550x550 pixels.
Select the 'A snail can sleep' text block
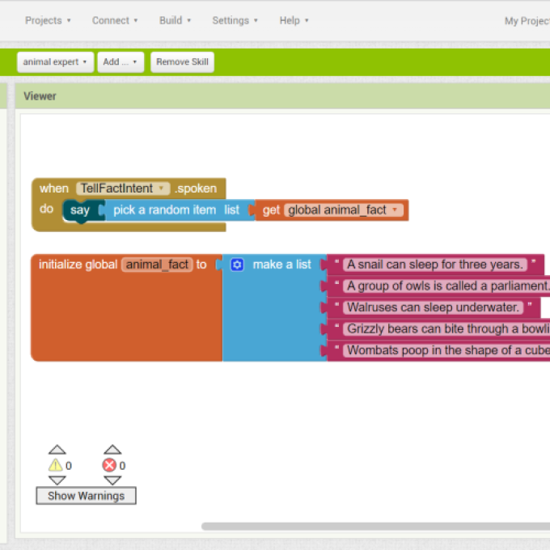pyautogui.click(x=435, y=264)
